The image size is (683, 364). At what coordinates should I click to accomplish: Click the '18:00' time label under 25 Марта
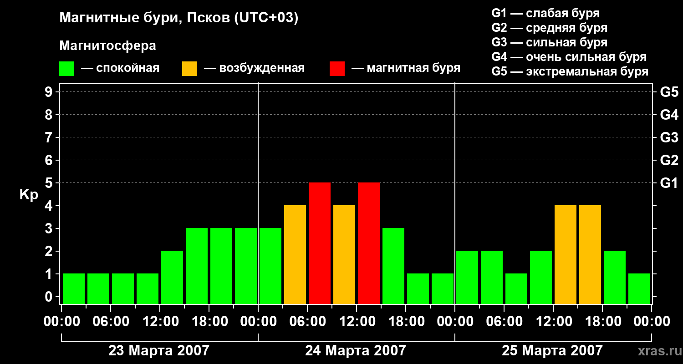602,321
